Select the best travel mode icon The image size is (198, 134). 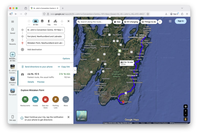29,21
